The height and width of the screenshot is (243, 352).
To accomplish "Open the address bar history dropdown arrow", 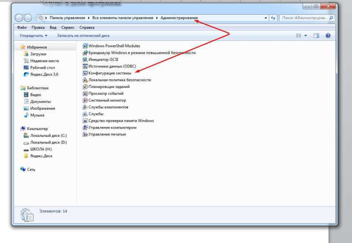I will [x=266, y=18].
